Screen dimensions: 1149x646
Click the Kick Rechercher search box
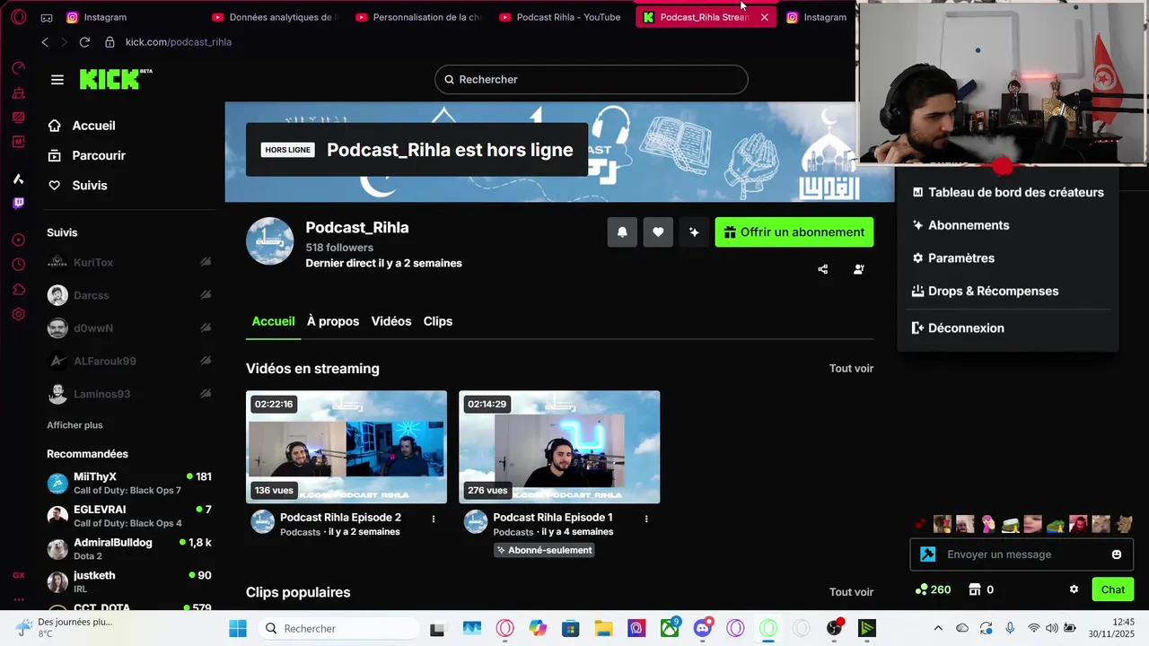coord(591,80)
